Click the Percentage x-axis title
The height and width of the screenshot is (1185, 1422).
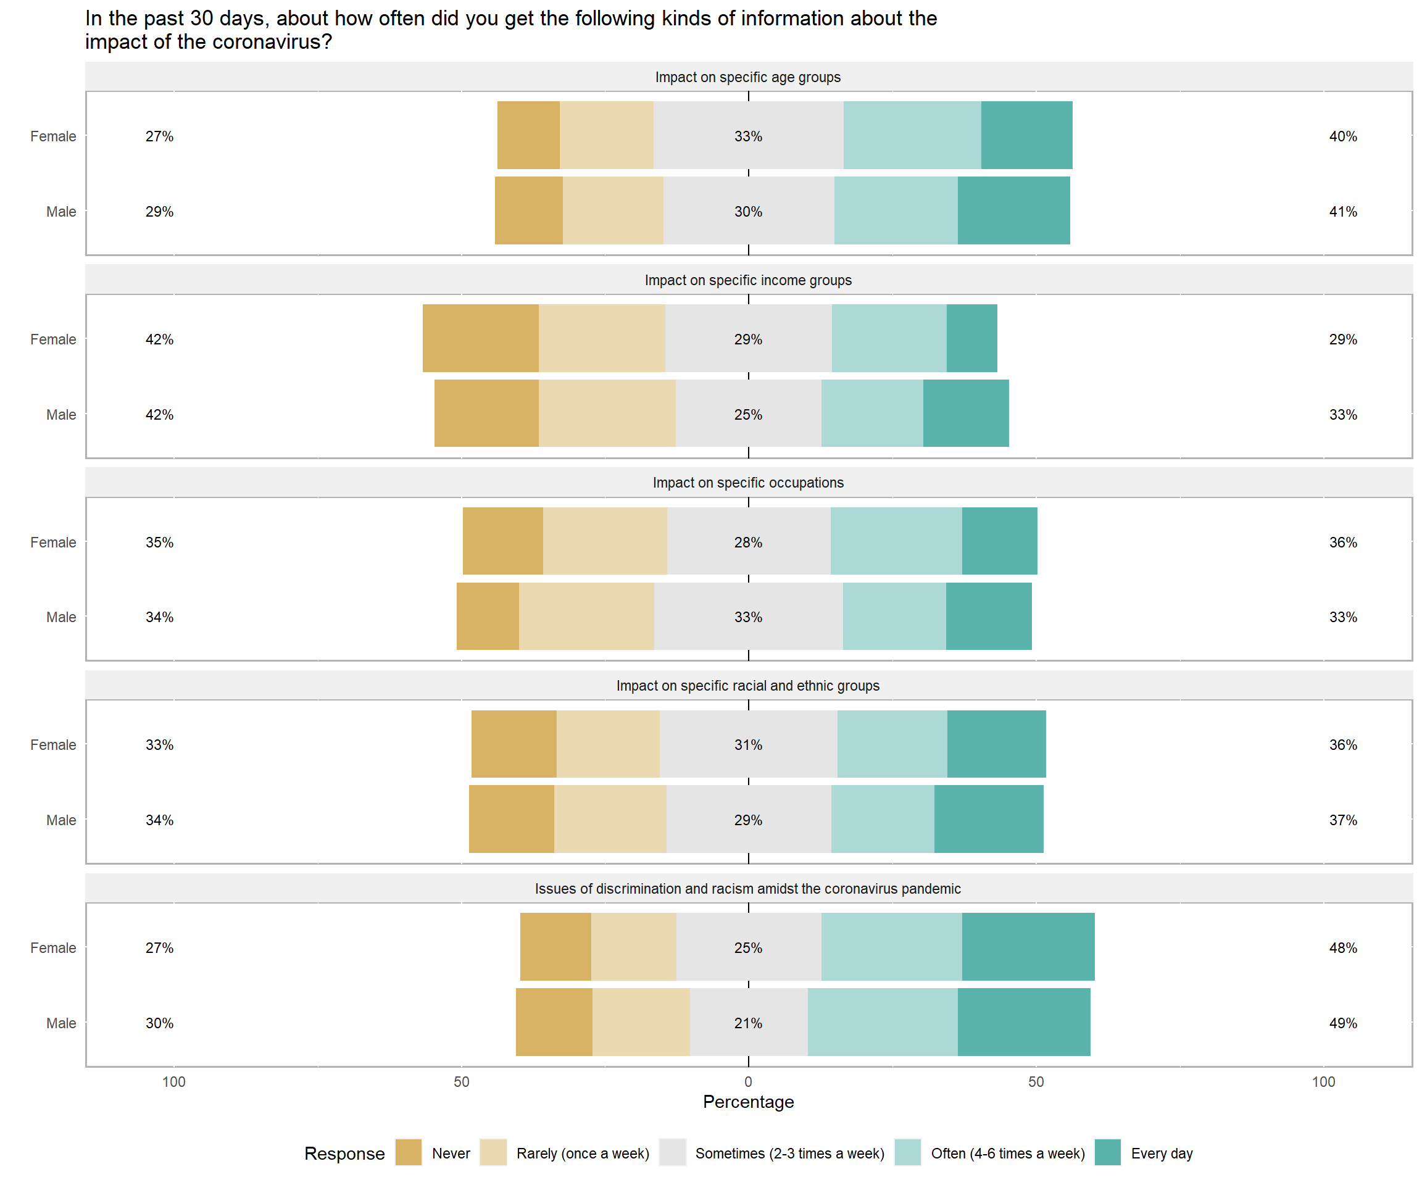tap(747, 1102)
